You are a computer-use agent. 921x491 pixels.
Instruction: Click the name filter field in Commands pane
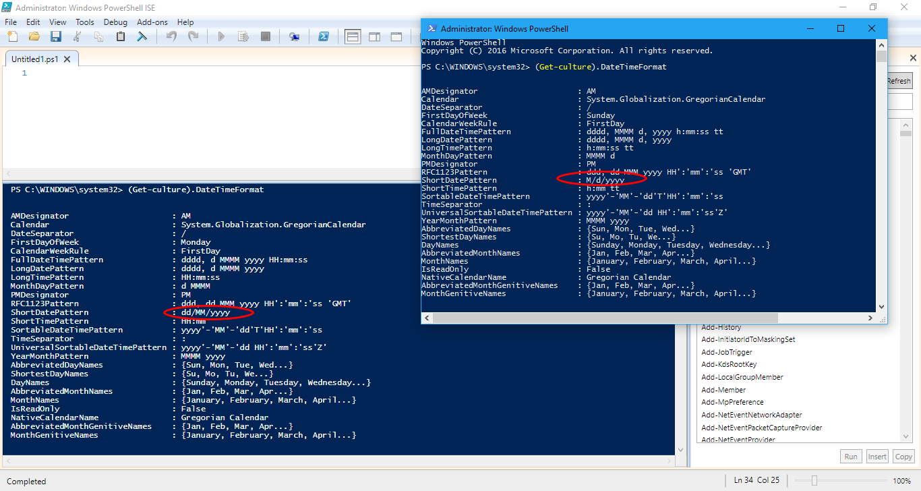pyautogui.click(x=900, y=103)
